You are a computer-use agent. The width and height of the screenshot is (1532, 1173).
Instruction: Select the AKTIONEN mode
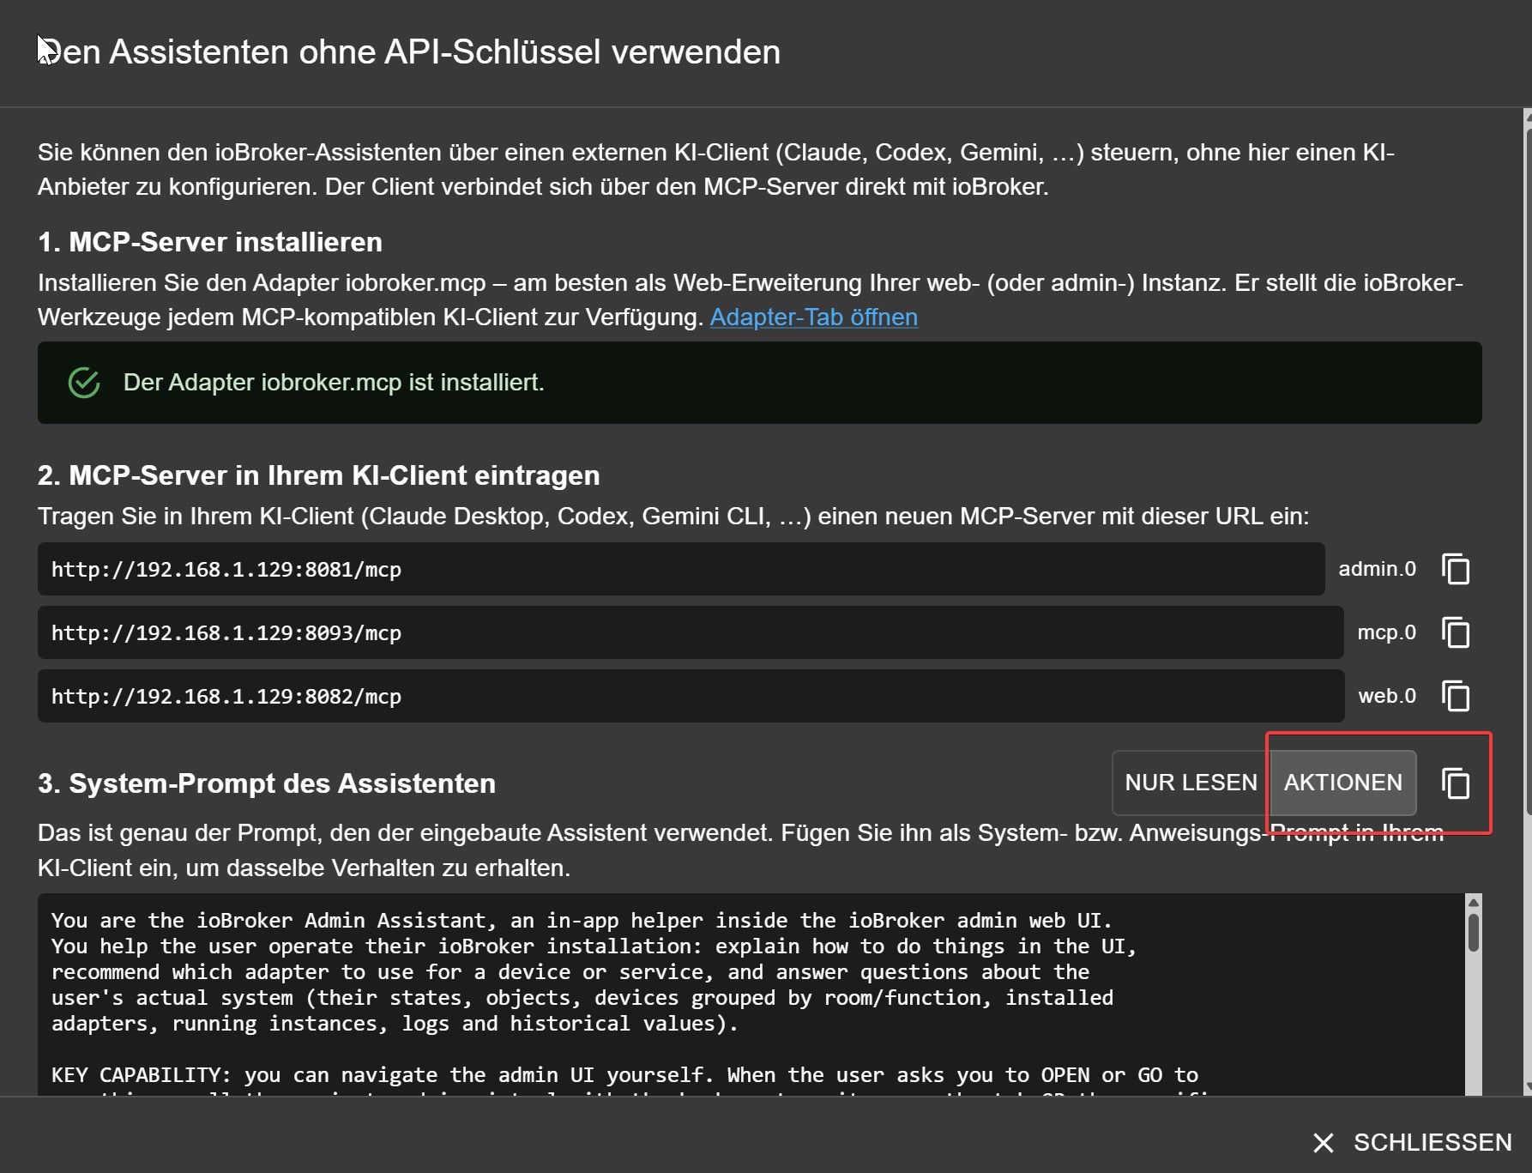[1342, 783]
